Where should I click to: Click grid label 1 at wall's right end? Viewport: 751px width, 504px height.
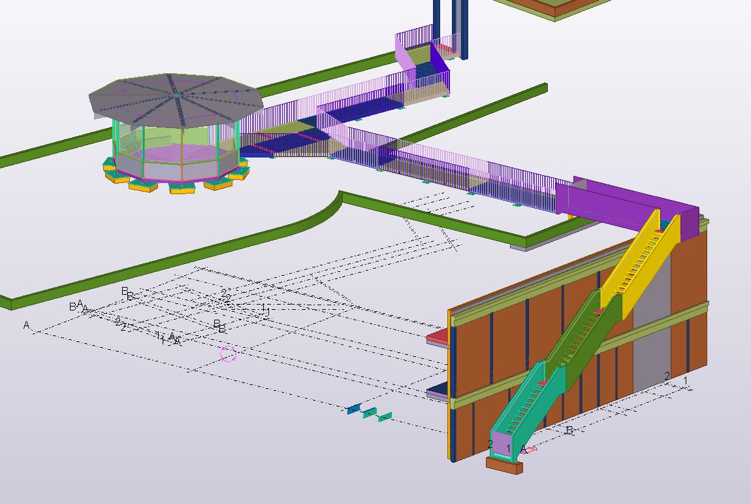[x=686, y=380]
